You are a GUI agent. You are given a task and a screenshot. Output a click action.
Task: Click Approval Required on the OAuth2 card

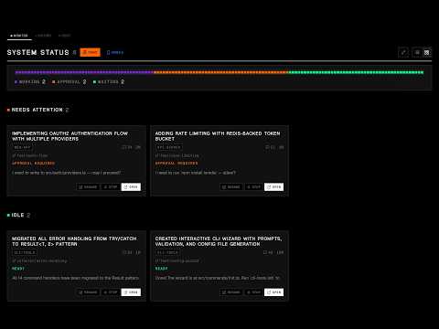(33, 164)
